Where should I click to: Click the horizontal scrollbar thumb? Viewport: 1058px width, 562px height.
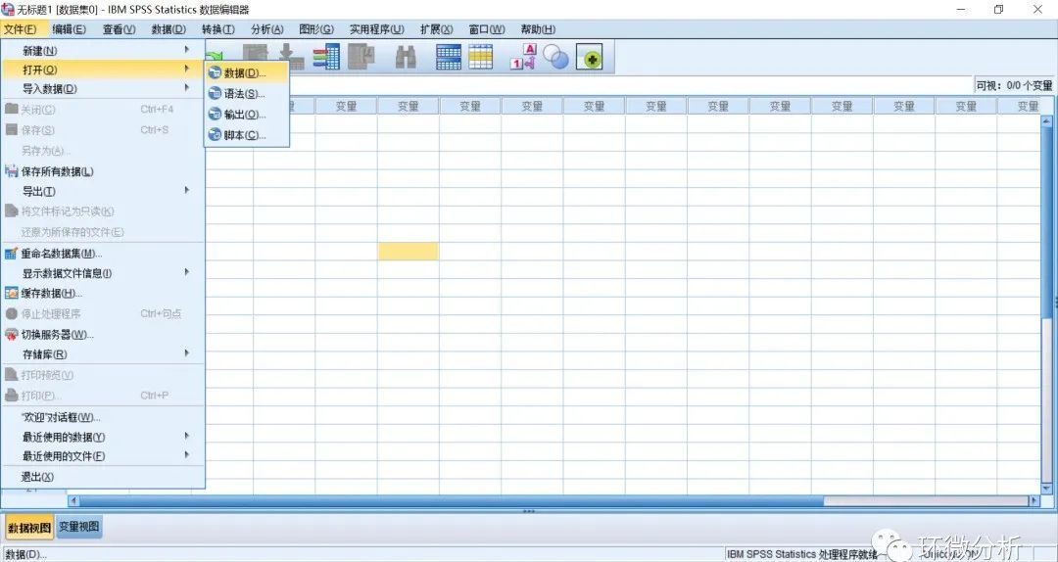(x=452, y=501)
